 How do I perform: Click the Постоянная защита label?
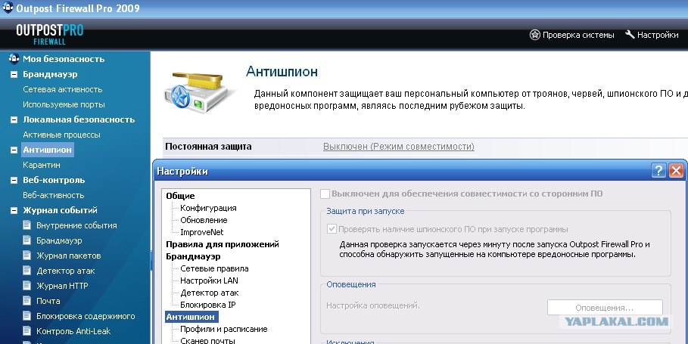click(208, 147)
